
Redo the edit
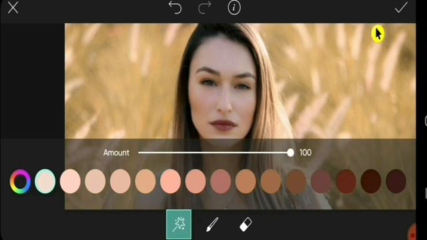(205, 7)
